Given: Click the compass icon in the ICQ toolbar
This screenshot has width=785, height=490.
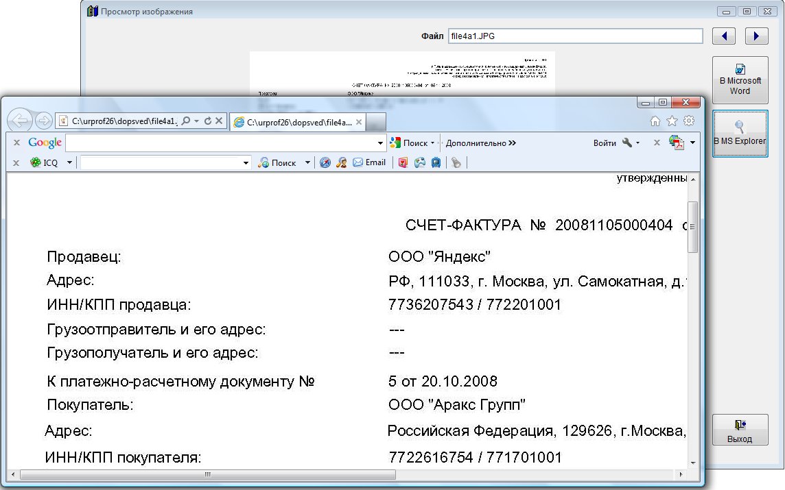Looking at the screenshot, I should (x=325, y=162).
